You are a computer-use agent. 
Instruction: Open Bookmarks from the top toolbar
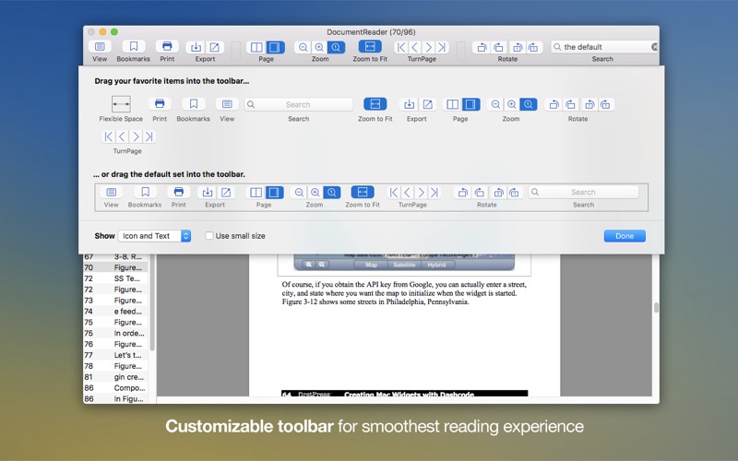pos(133,47)
